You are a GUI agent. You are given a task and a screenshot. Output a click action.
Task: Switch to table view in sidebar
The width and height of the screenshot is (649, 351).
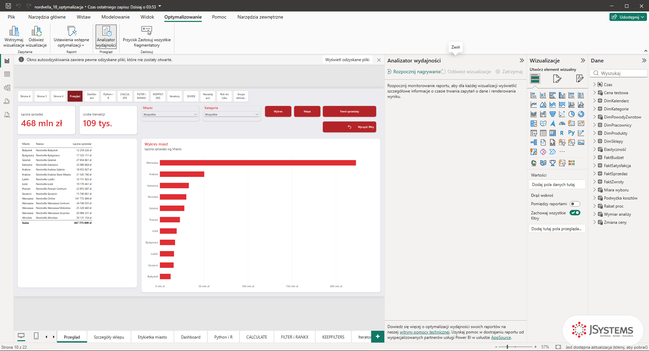click(x=7, y=74)
